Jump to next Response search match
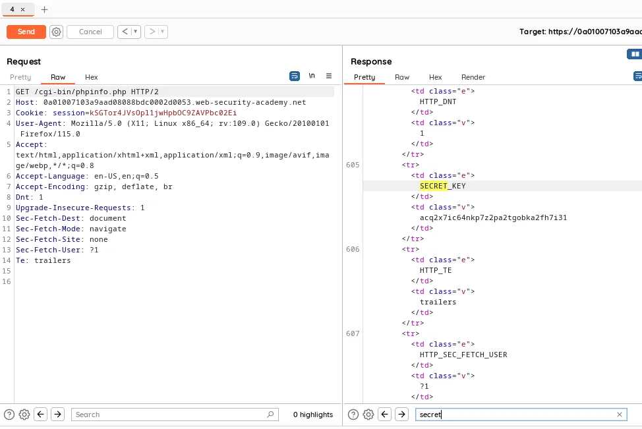642x429 pixels. pos(401,415)
